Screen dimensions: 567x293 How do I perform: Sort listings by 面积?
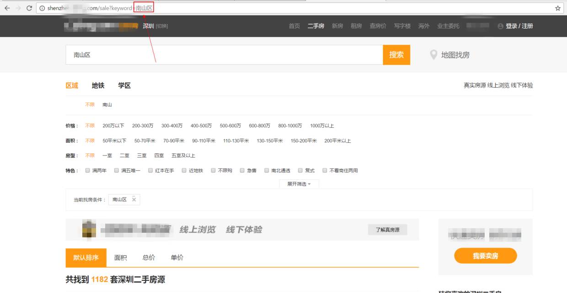(121, 257)
